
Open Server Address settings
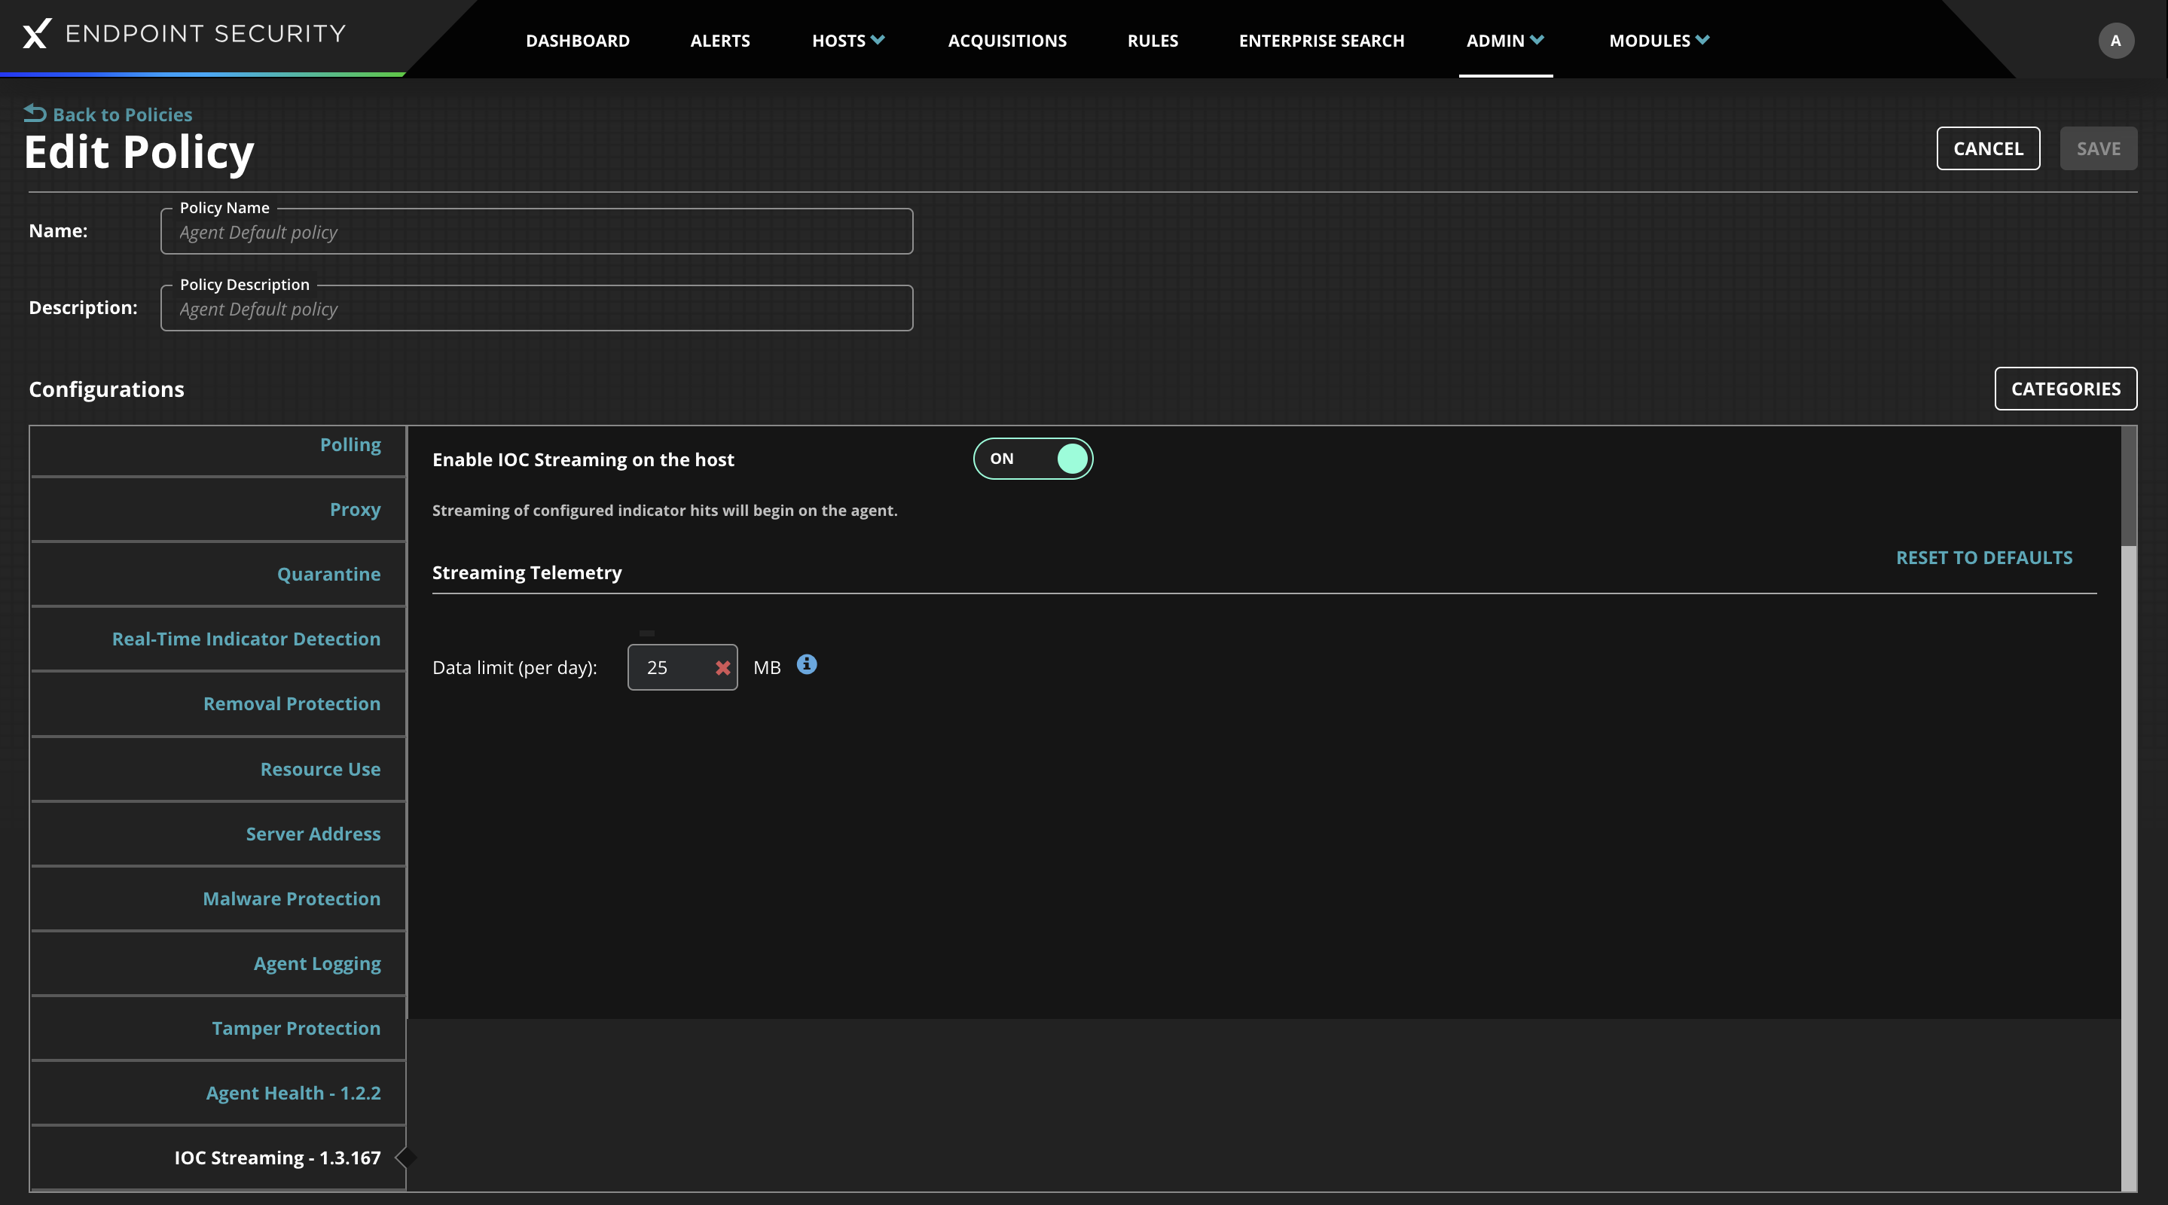point(218,834)
